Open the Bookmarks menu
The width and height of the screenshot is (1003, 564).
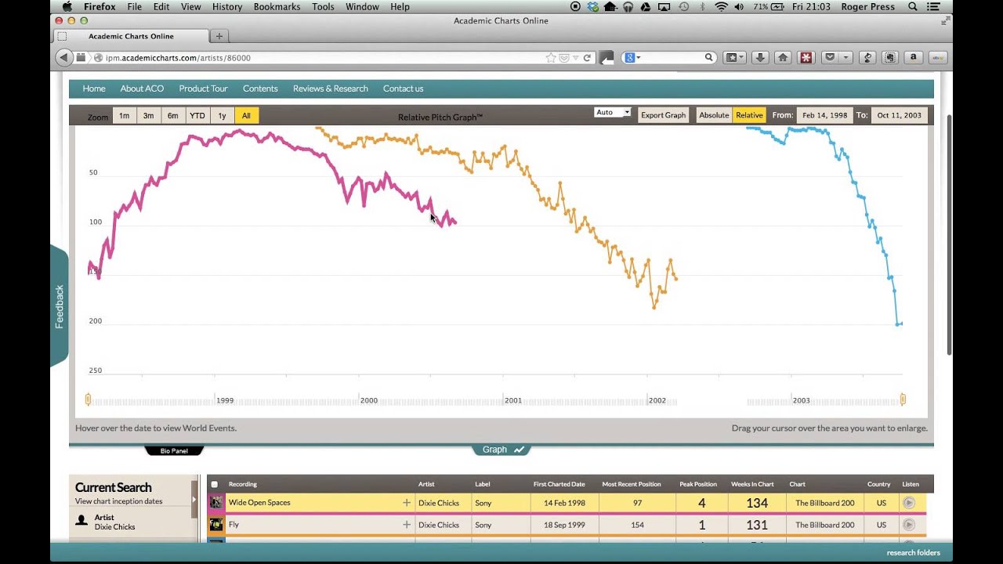pos(277,7)
